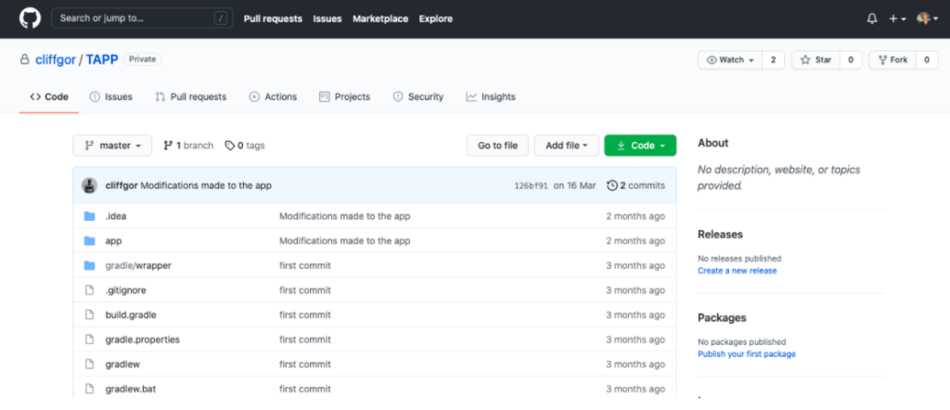Image resolution: width=950 pixels, height=410 pixels.
Task: Open the user avatar profile menu
Action: tap(927, 19)
